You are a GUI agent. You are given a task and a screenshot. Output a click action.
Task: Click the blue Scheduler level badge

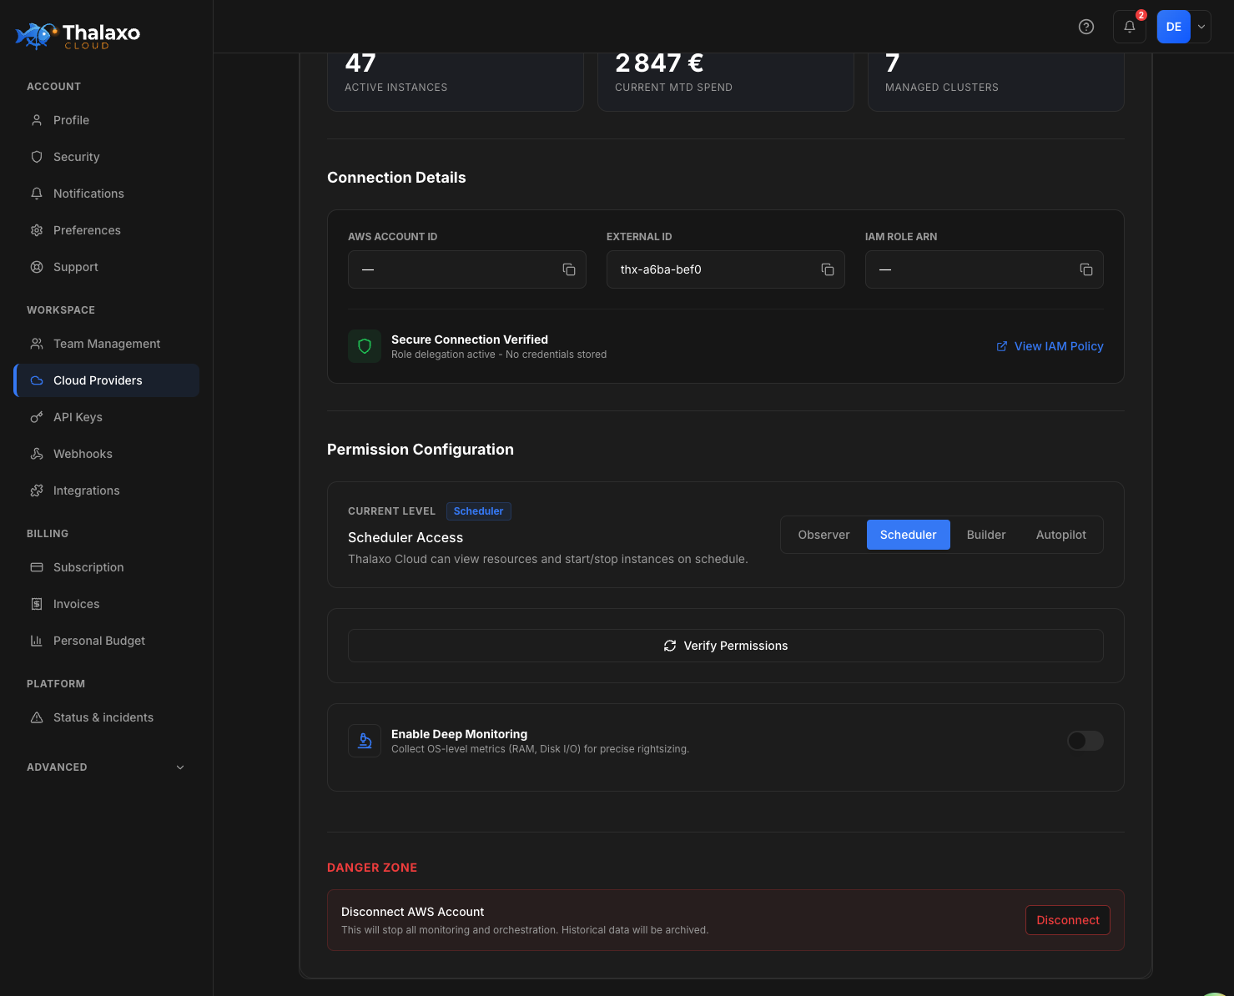click(x=479, y=511)
